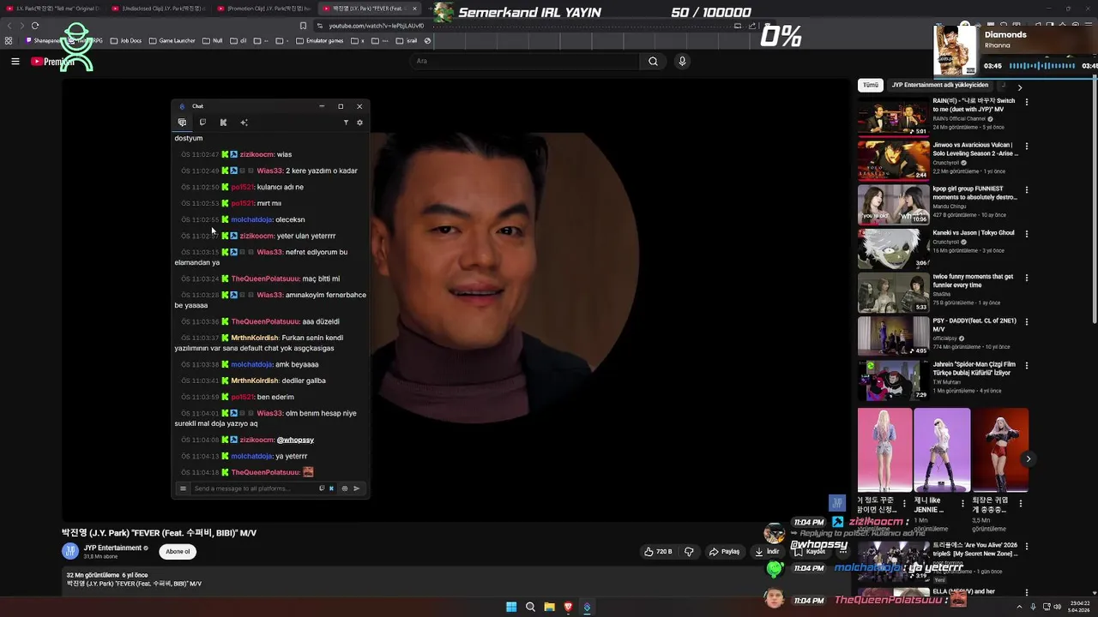Screen dimensions: 1098x617
Task: Open emoji picker in chat input
Action: 345,488
